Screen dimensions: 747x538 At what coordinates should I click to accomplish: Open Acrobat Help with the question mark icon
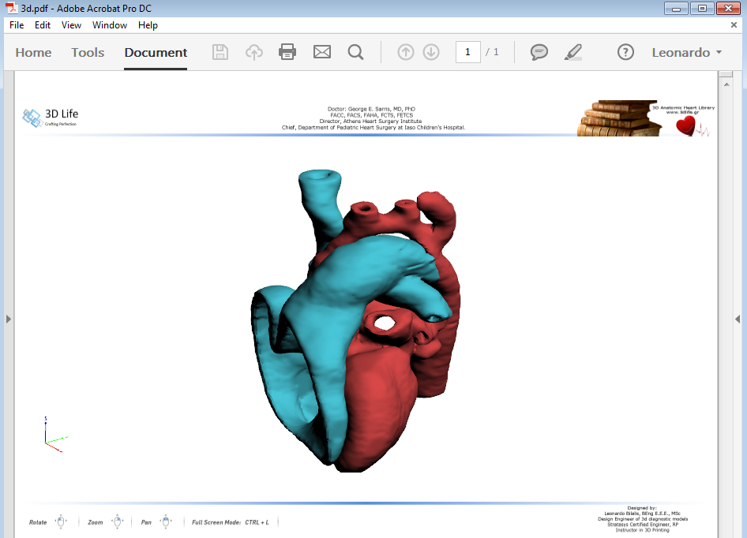(x=625, y=52)
